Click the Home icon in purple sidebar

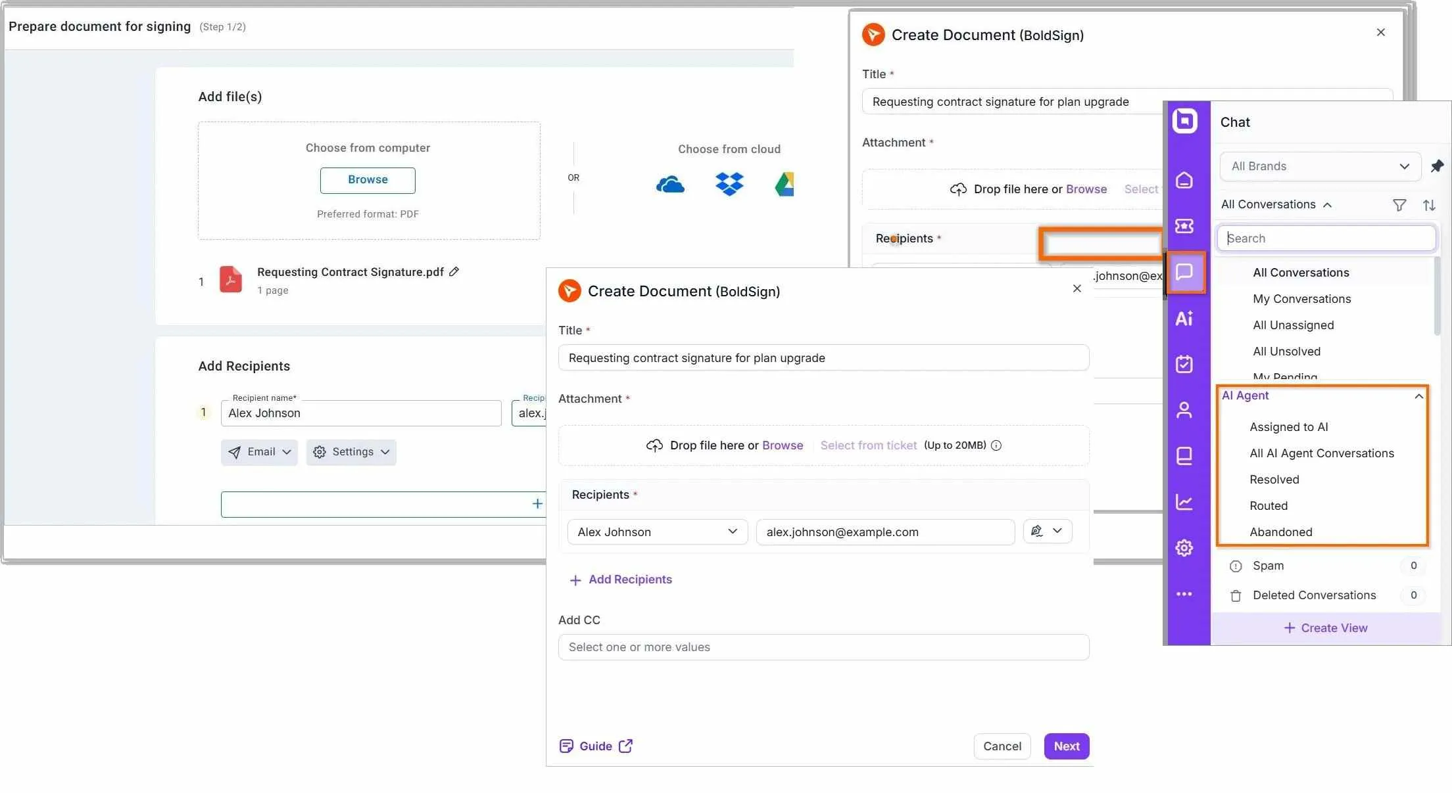click(1184, 180)
